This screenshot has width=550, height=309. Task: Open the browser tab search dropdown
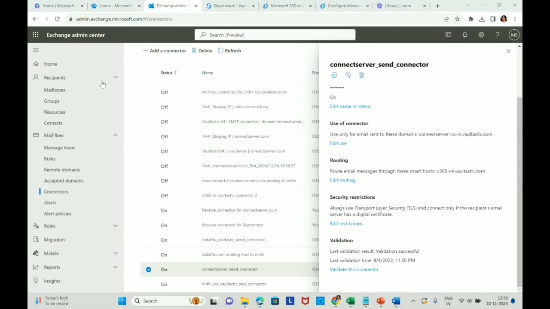[467, 6]
